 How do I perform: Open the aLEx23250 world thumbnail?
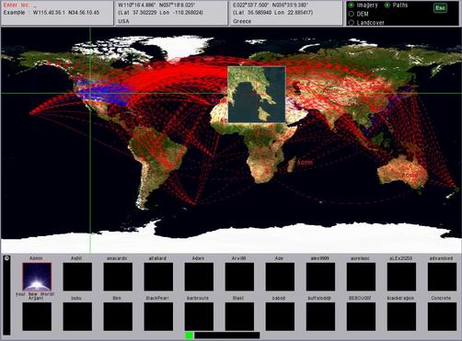pos(401,277)
